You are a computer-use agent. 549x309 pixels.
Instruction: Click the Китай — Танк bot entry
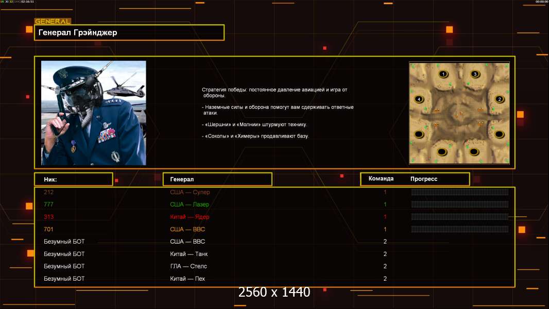pyautogui.click(x=189, y=254)
